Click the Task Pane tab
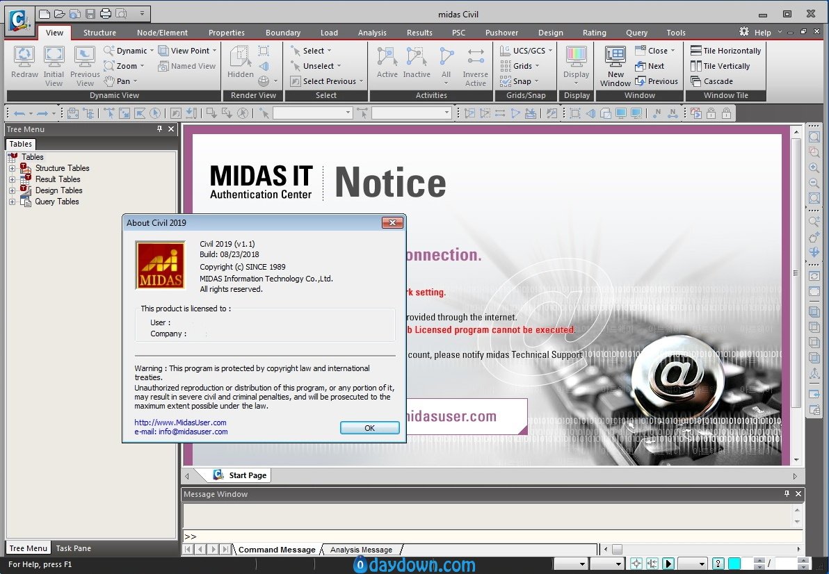This screenshot has width=829, height=574. 74,548
